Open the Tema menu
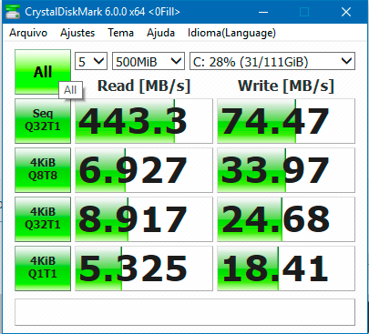 point(120,33)
